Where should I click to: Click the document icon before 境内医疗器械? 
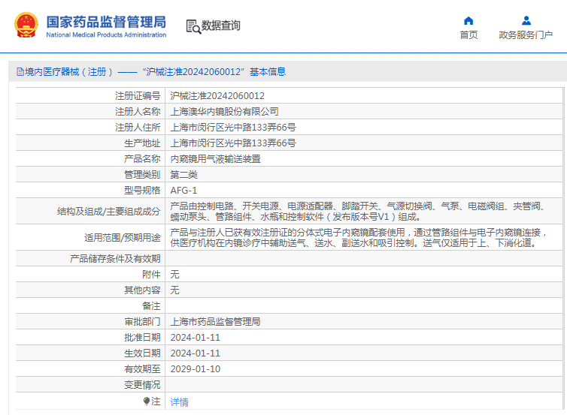[x=20, y=72]
